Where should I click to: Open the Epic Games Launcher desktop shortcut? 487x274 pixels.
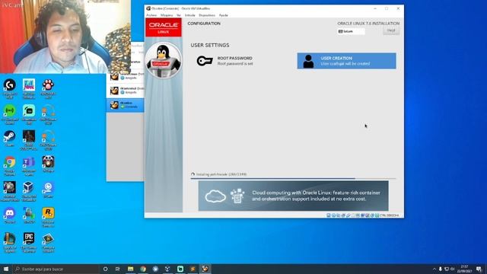[29, 242]
